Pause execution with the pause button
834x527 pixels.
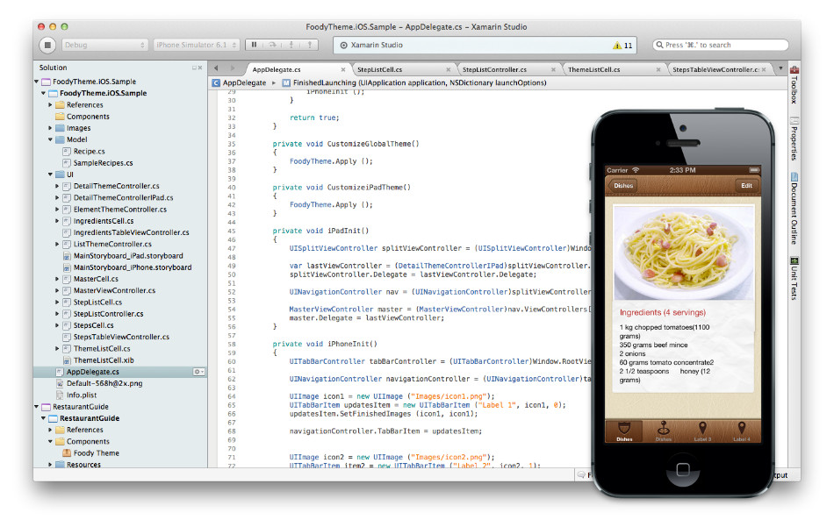[255, 45]
